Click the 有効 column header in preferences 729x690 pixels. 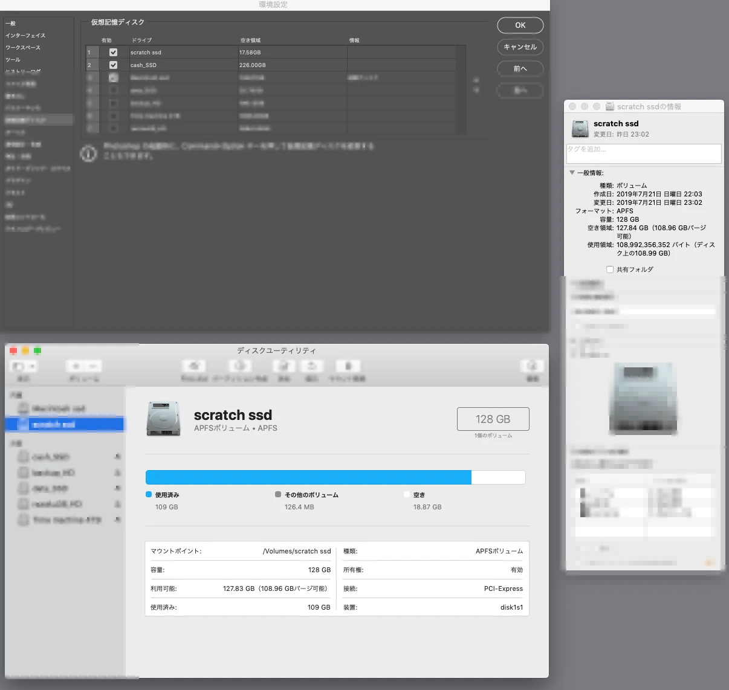click(106, 40)
